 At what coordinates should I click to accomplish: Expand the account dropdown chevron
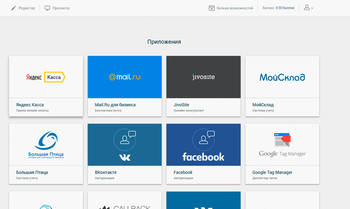click(x=312, y=8)
